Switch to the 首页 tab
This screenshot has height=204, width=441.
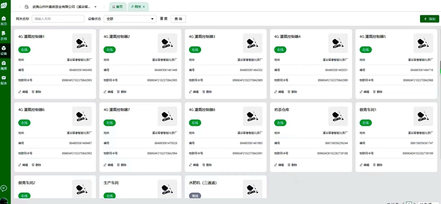[117, 7]
